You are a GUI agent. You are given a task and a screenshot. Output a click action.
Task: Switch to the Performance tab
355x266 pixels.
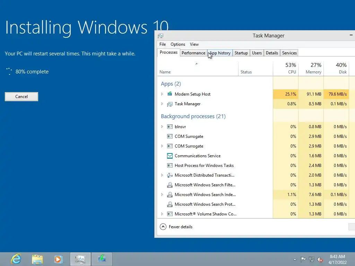[x=193, y=53]
